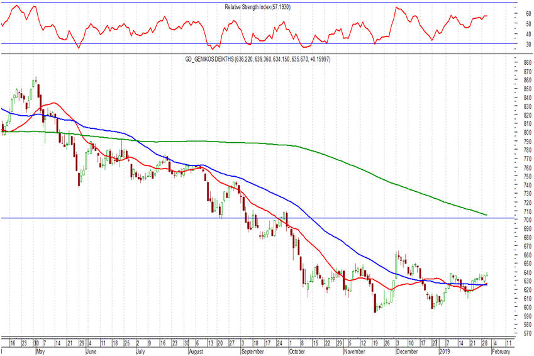Click the 700 price level on right axis
The width and height of the screenshot is (534, 356).
click(x=528, y=220)
